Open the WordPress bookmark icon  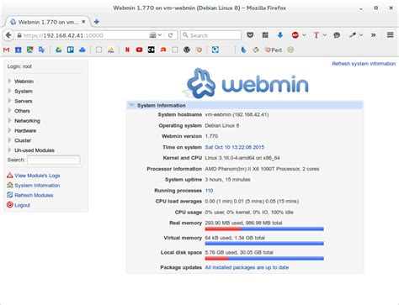[x=187, y=50]
